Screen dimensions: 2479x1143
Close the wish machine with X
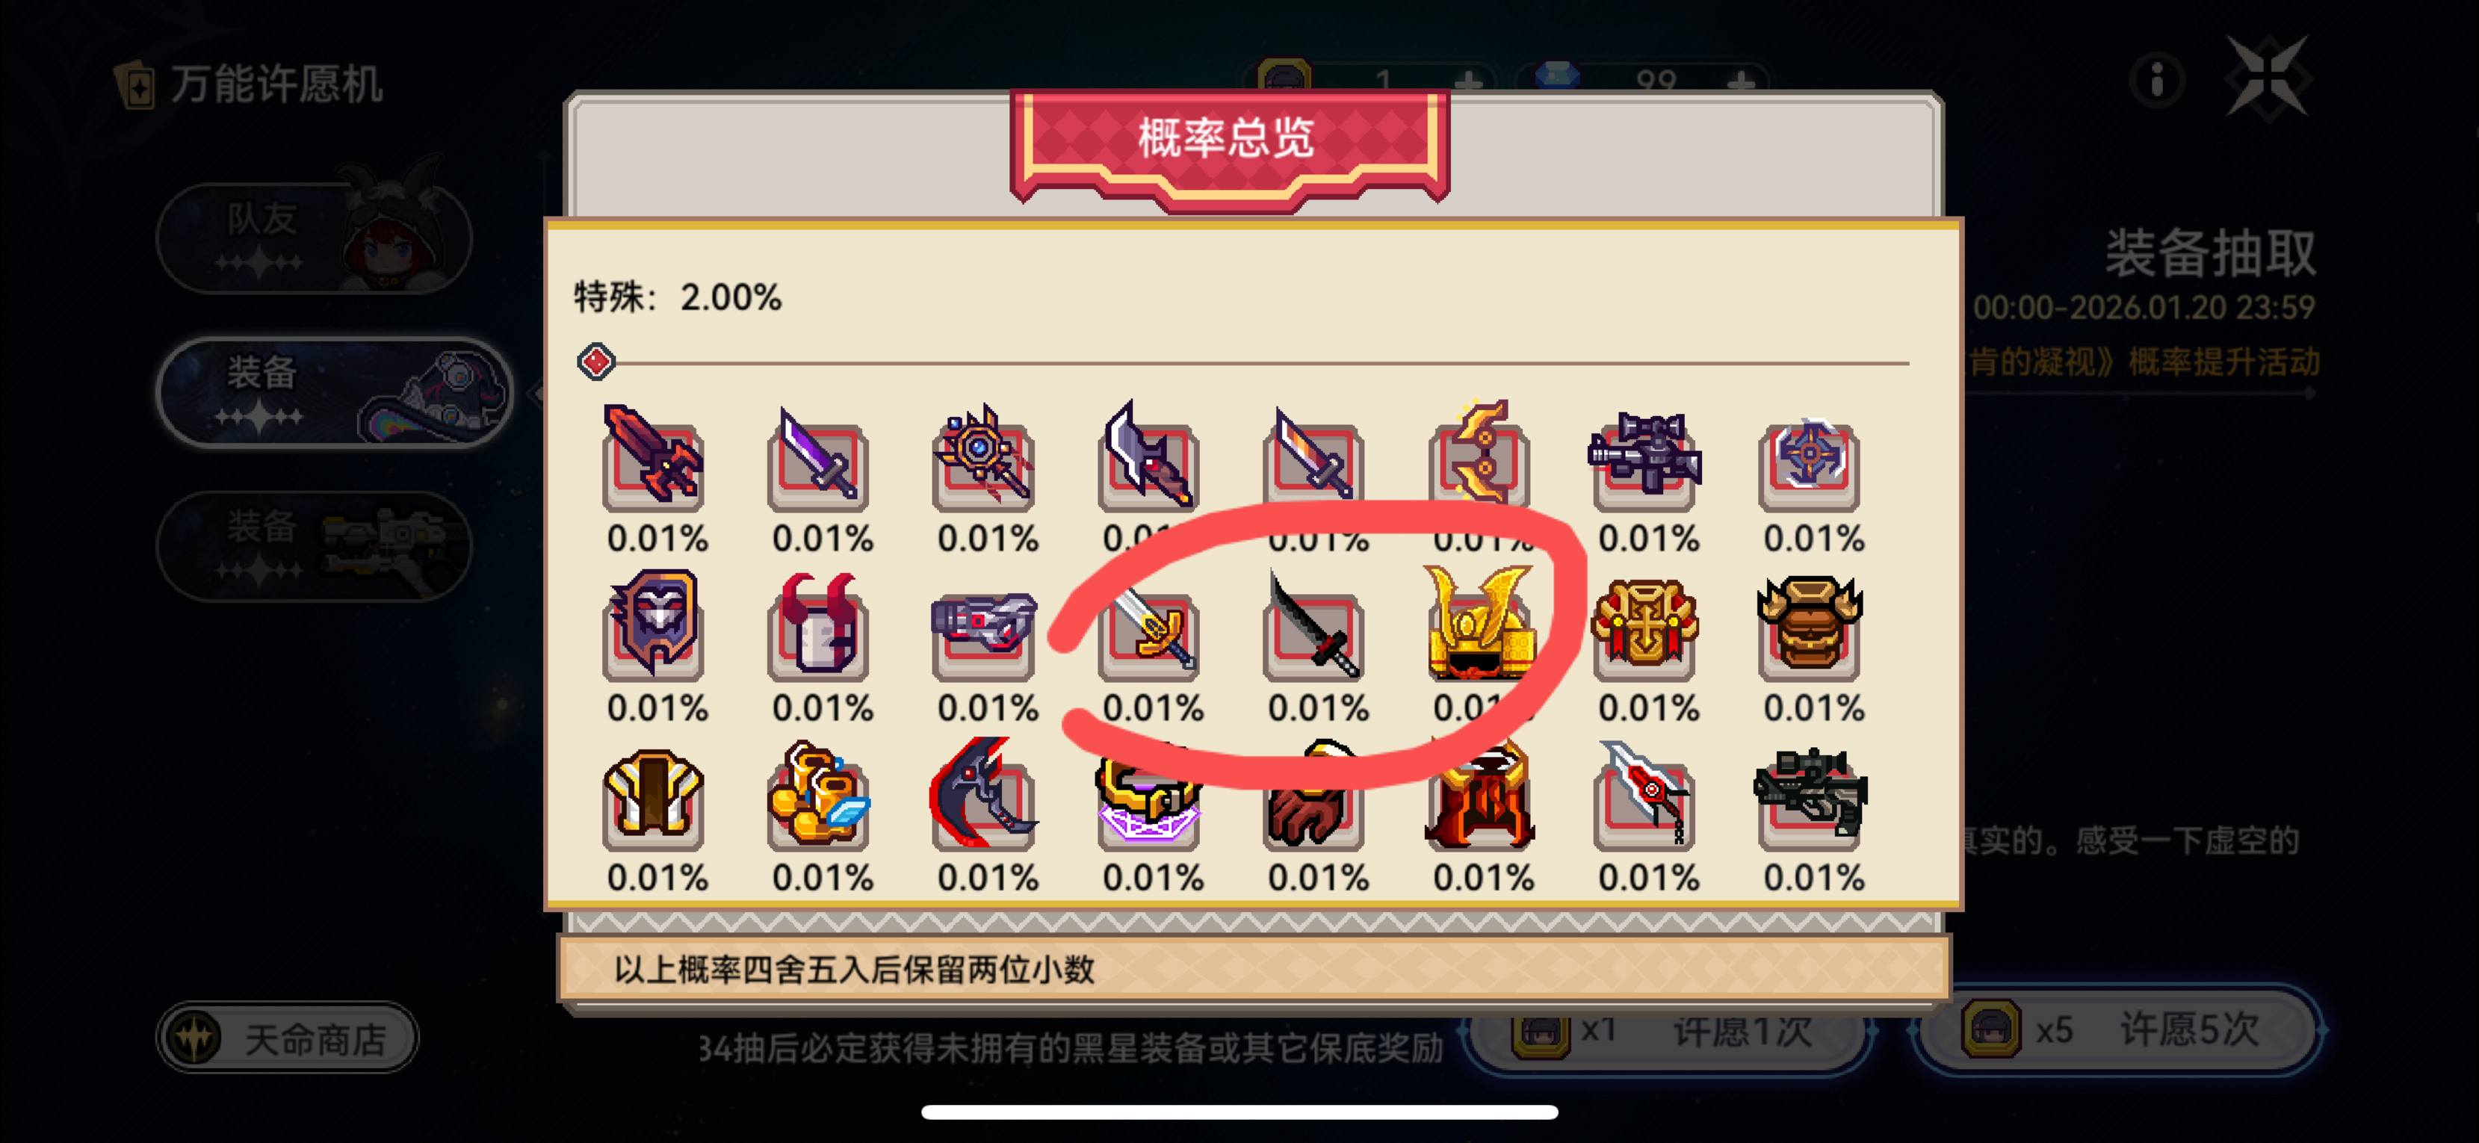(x=2268, y=78)
